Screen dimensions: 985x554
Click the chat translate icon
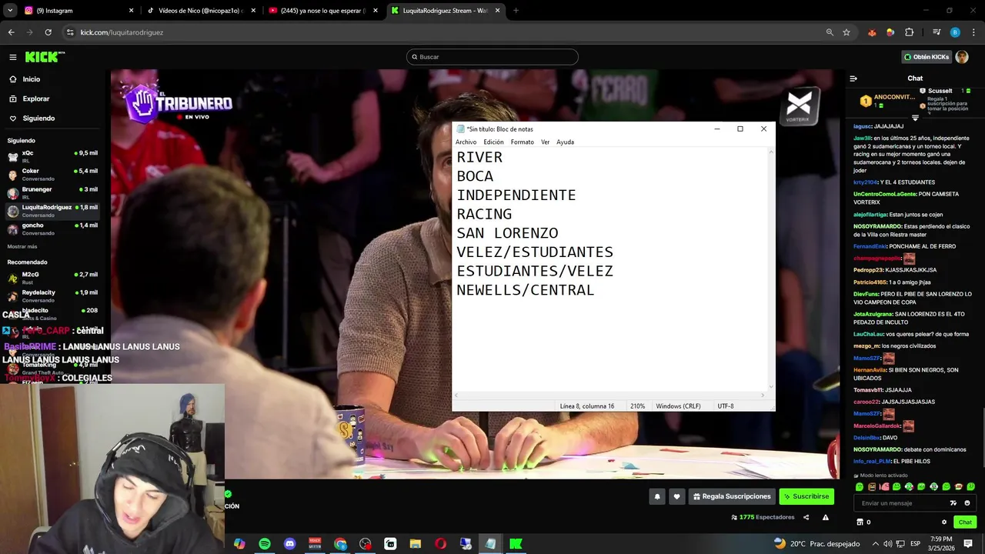pyautogui.click(x=954, y=503)
